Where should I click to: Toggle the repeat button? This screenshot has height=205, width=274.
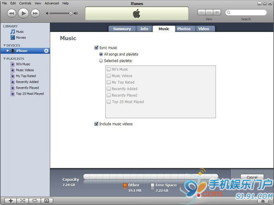tap(35, 201)
